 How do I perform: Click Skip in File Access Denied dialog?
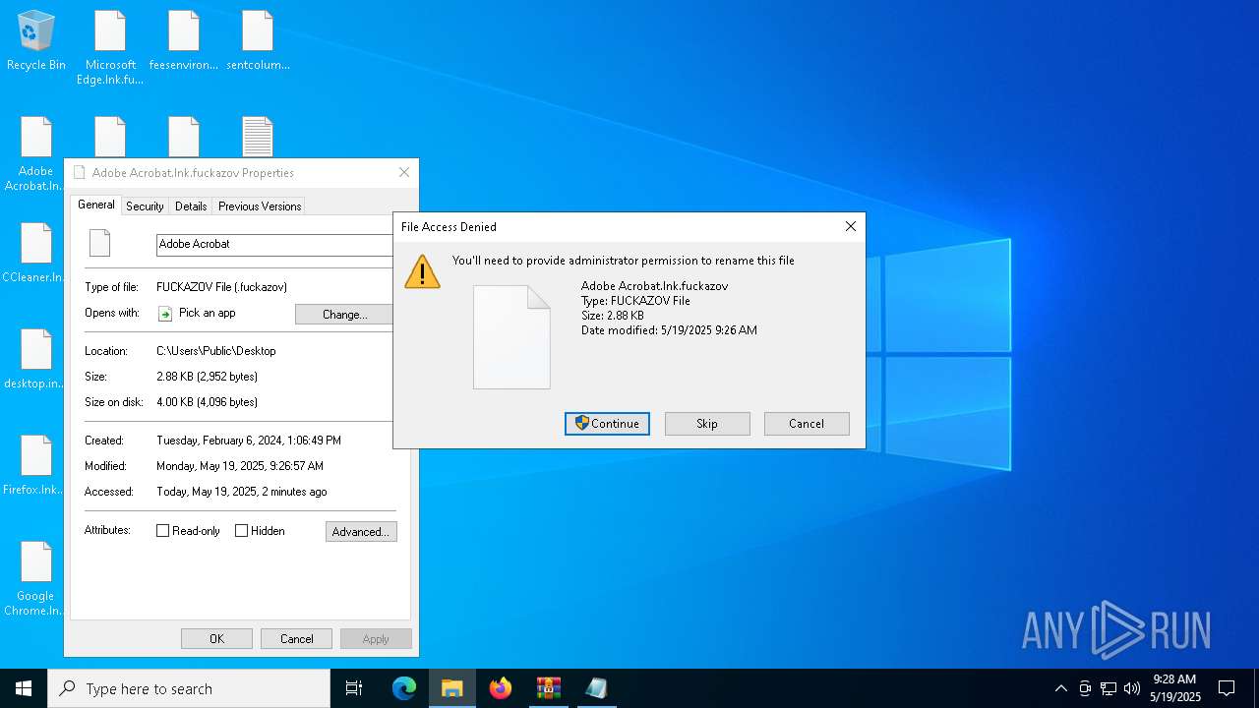707,424
